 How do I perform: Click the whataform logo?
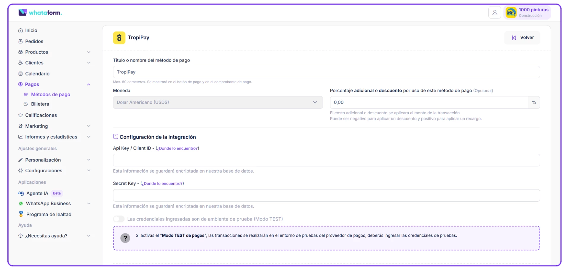(40, 12)
